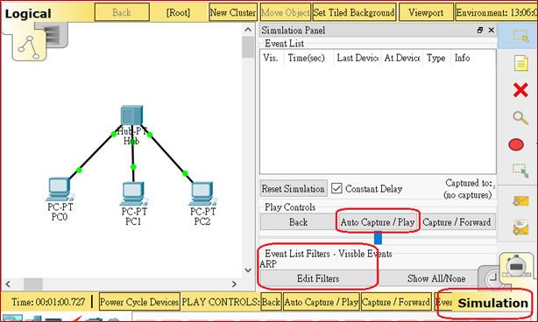
Task: Activate the red X Delete tool
Action: click(520, 90)
